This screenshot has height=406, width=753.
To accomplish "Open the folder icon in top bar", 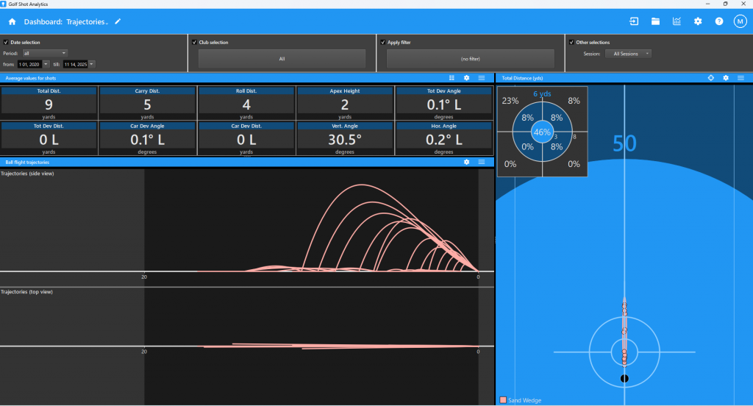I will point(655,21).
